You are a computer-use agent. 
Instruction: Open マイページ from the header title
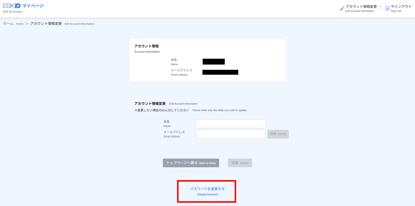(x=33, y=6)
